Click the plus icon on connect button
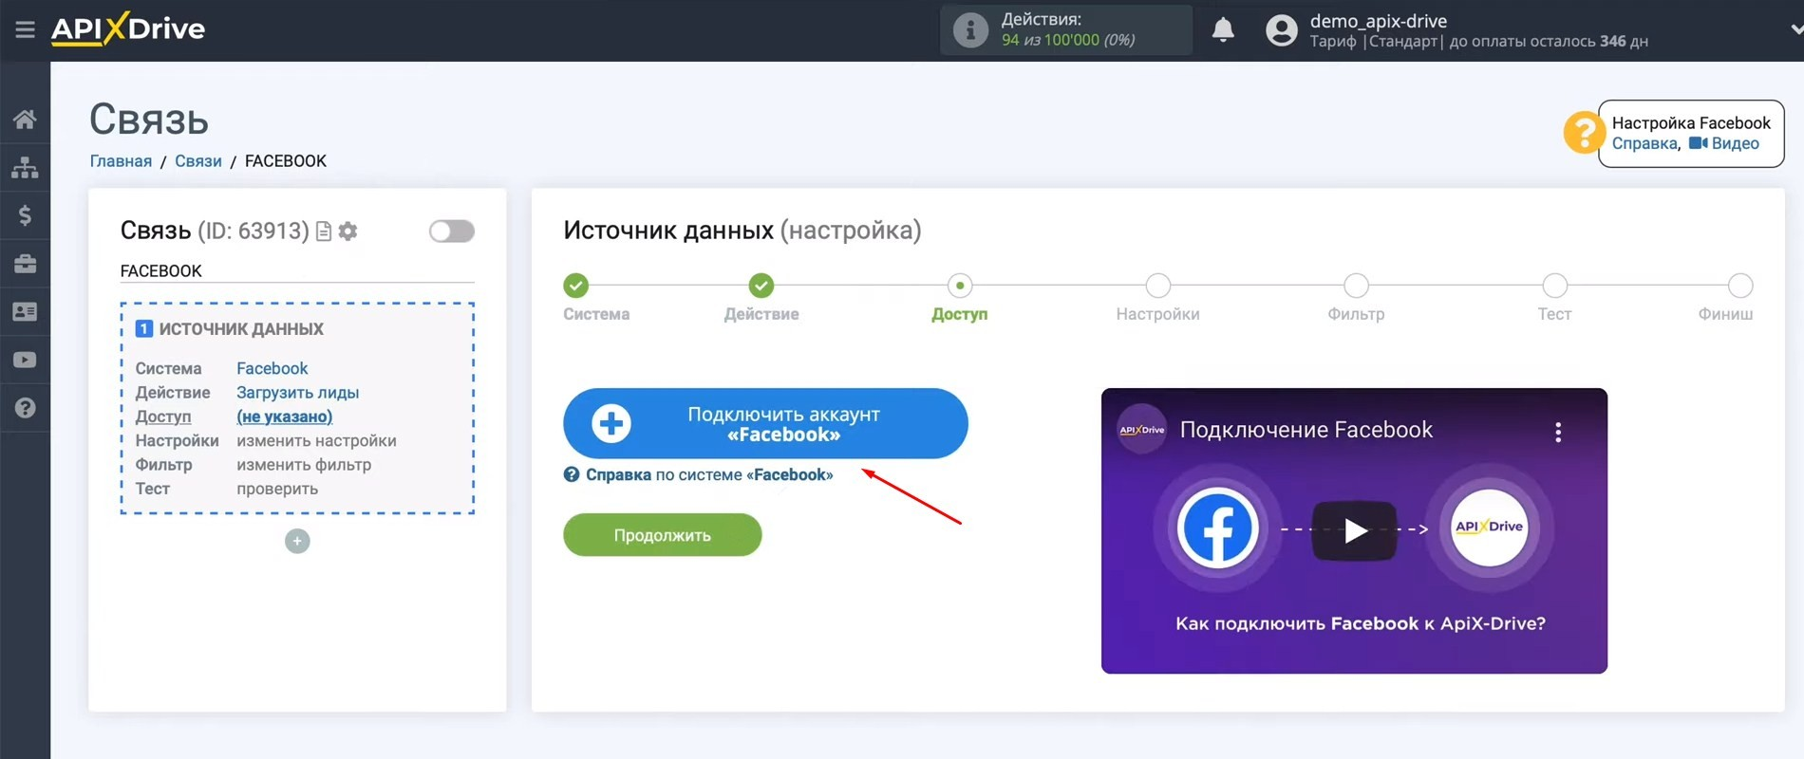This screenshot has width=1804, height=759. click(611, 423)
